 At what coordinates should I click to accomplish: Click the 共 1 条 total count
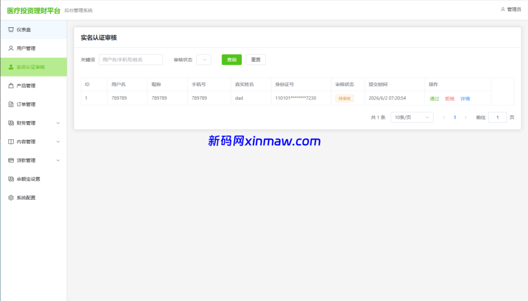click(x=378, y=117)
